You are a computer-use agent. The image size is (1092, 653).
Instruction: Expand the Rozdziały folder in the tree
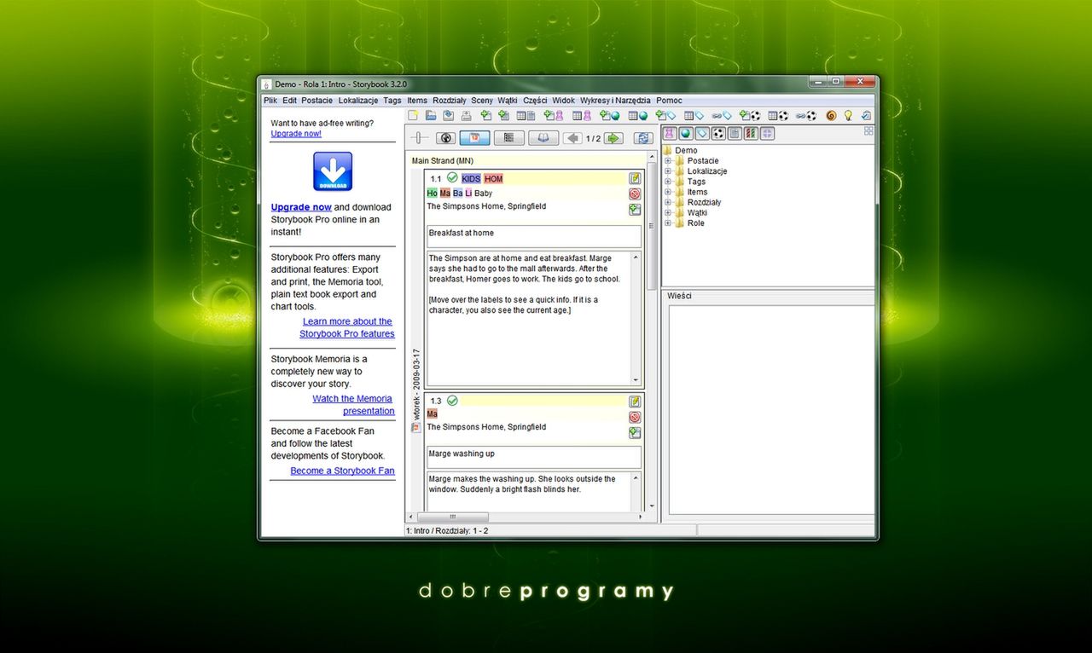point(667,202)
